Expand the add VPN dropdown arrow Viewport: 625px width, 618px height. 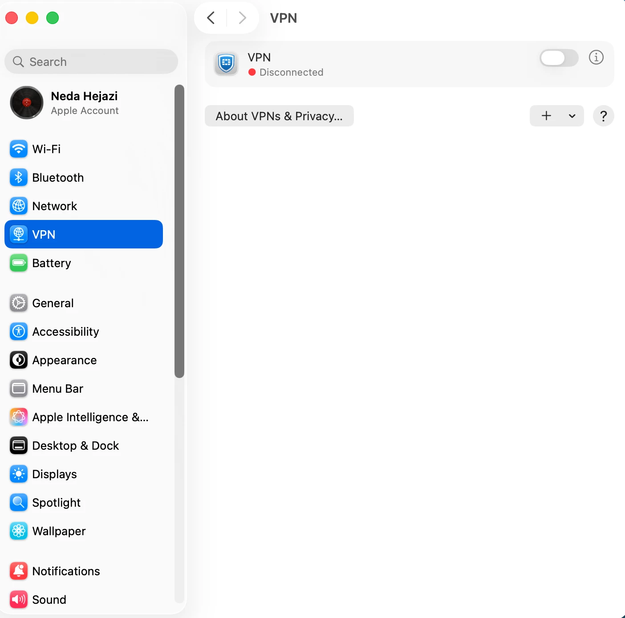click(572, 116)
